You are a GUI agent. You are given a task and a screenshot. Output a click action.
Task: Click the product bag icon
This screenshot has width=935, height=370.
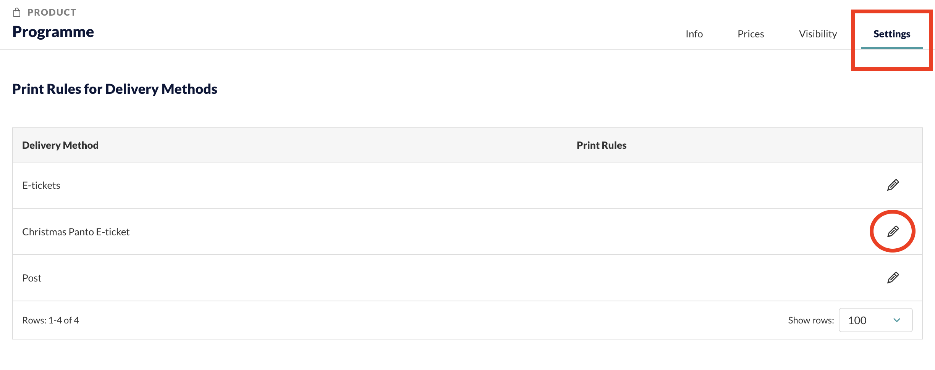click(17, 13)
